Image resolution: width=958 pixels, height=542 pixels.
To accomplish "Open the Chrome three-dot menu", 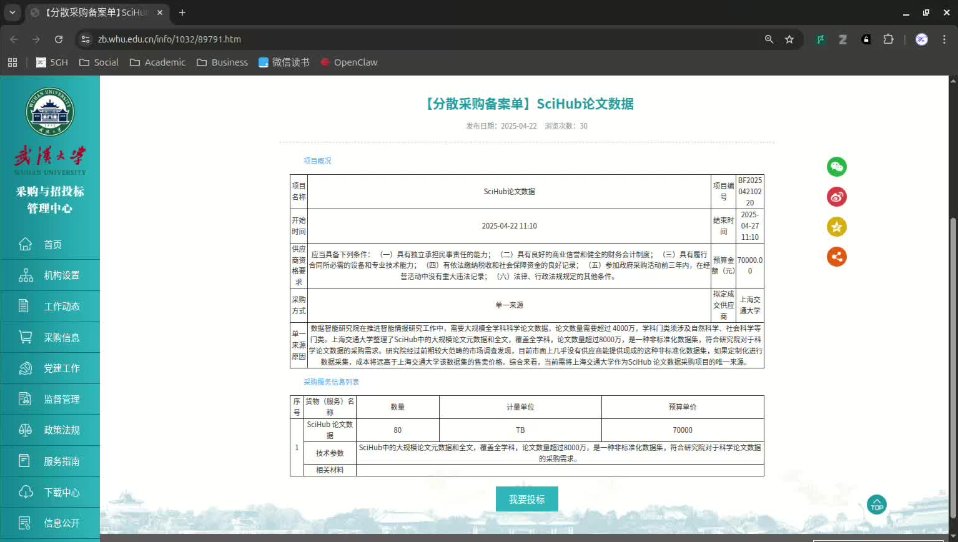I will click(x=944, y=39).
